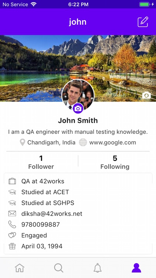
Task: View the 1 Follower list
Action: tap(41, 162)
